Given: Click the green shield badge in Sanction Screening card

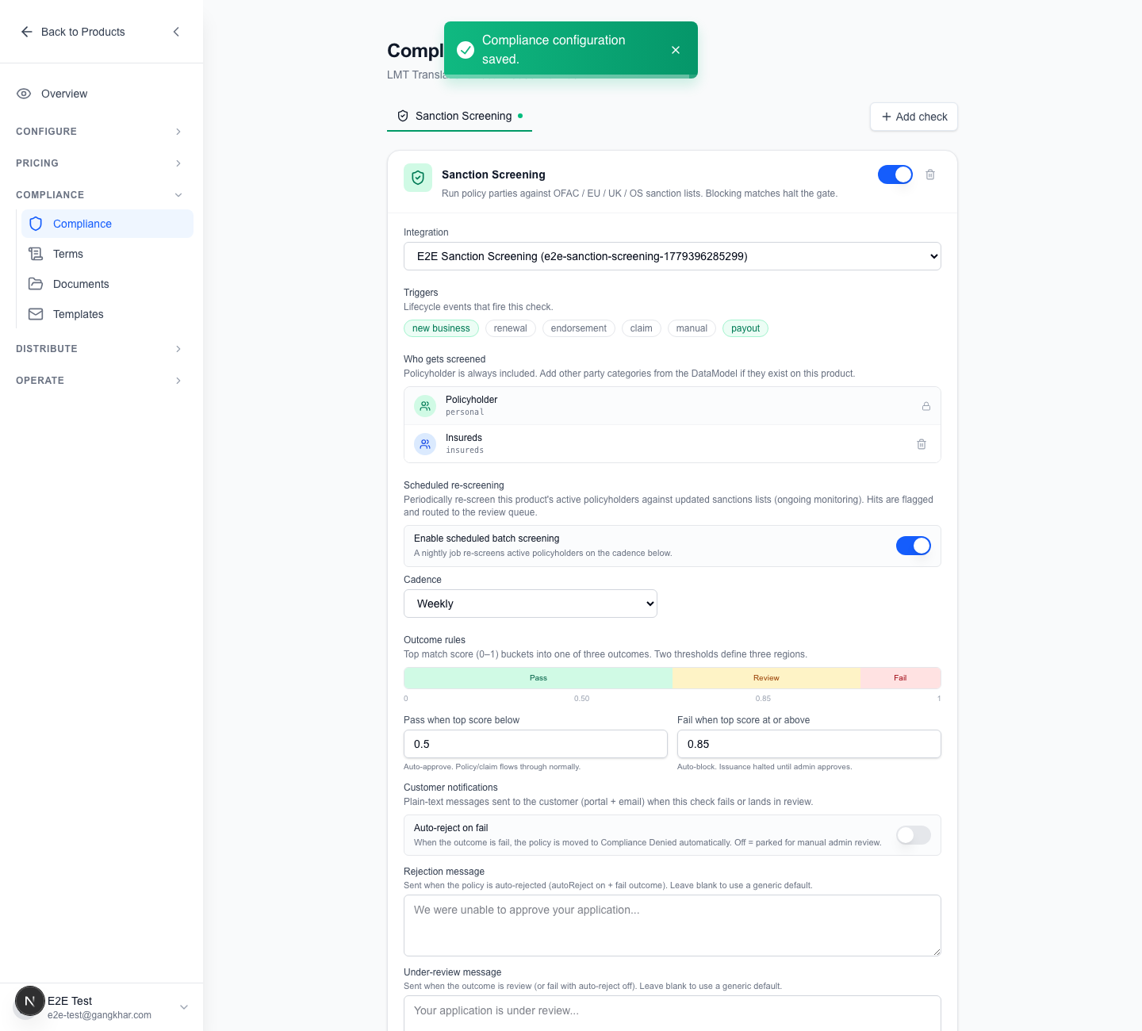Looking at the screenshot, I should pos(418,178).
